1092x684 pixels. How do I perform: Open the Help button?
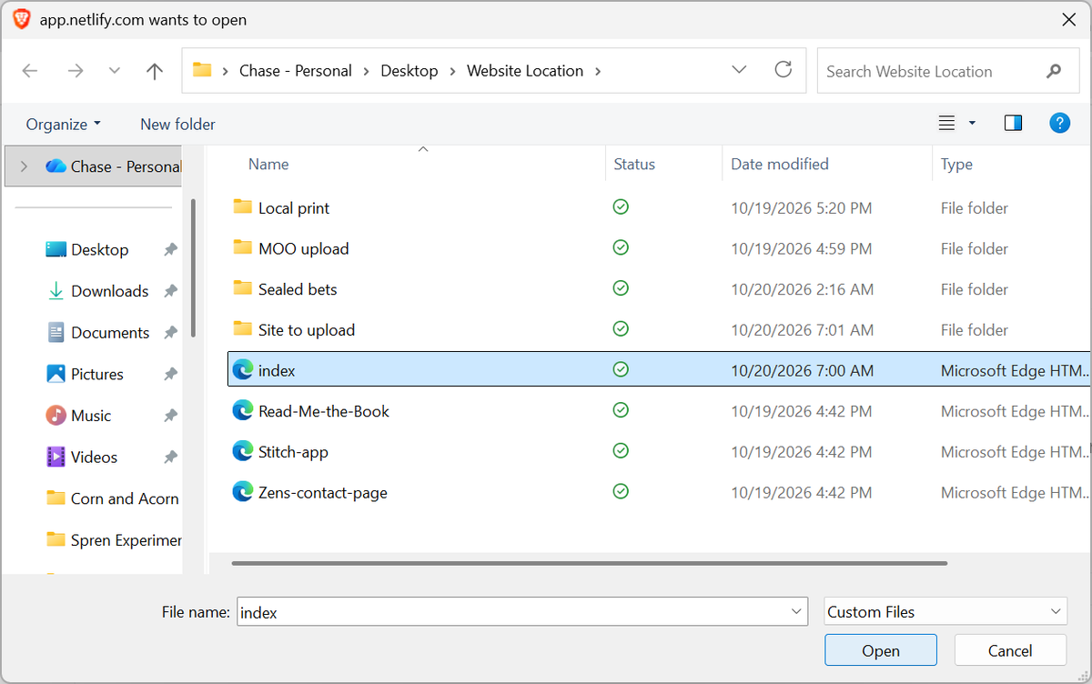[1059, 123]
